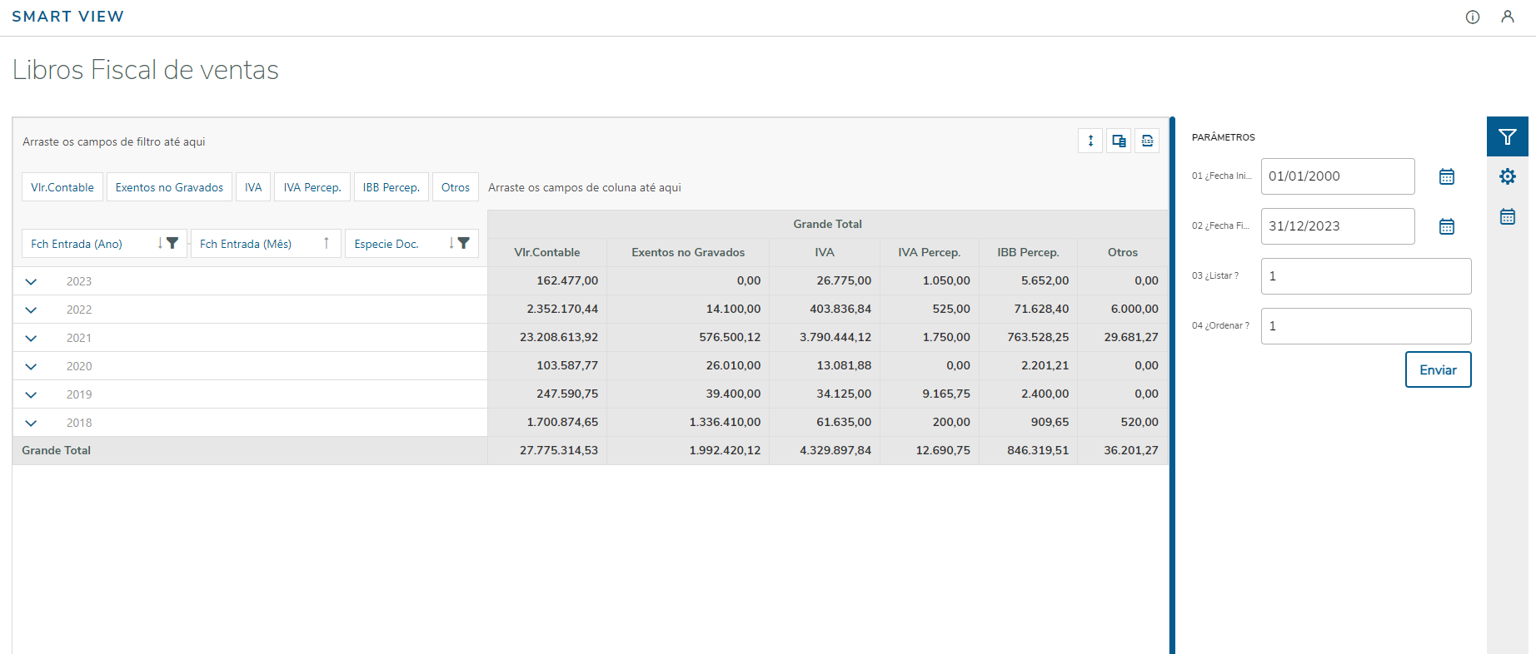Screen dimensions: 1536x654
Task: Toggle sort on Fch Entrada (Mês) field
Action: (x=327, y=243)
